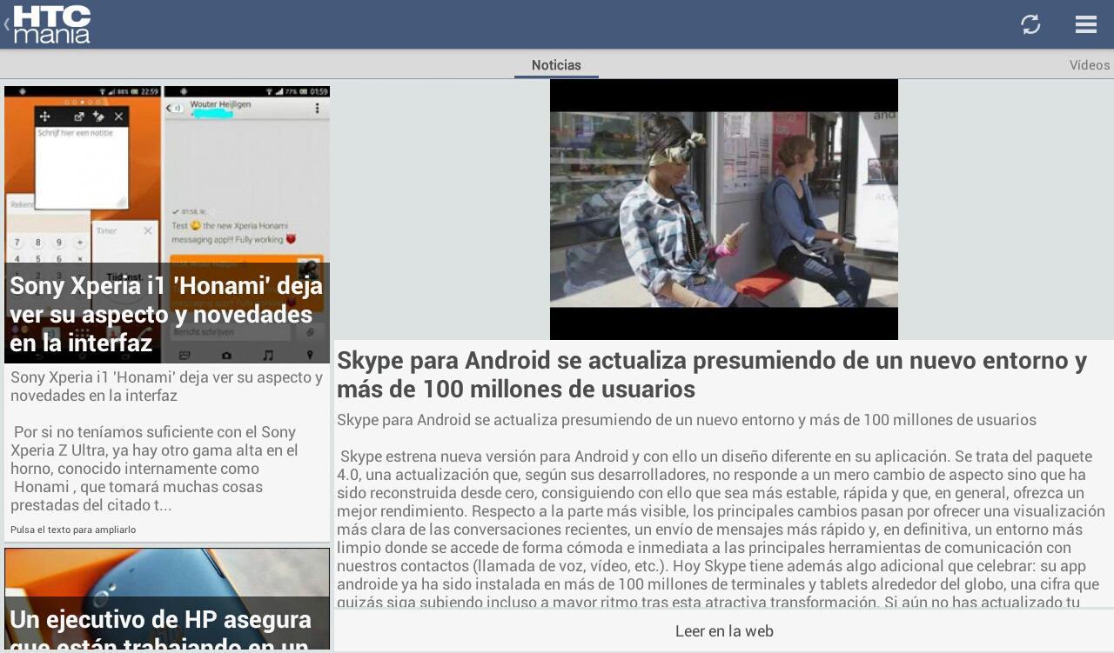1114x653 pixels.
Task: Tap the excerpt "Por si no teníamos suficiente con el Sony"
Action: (x=155, y=469)
